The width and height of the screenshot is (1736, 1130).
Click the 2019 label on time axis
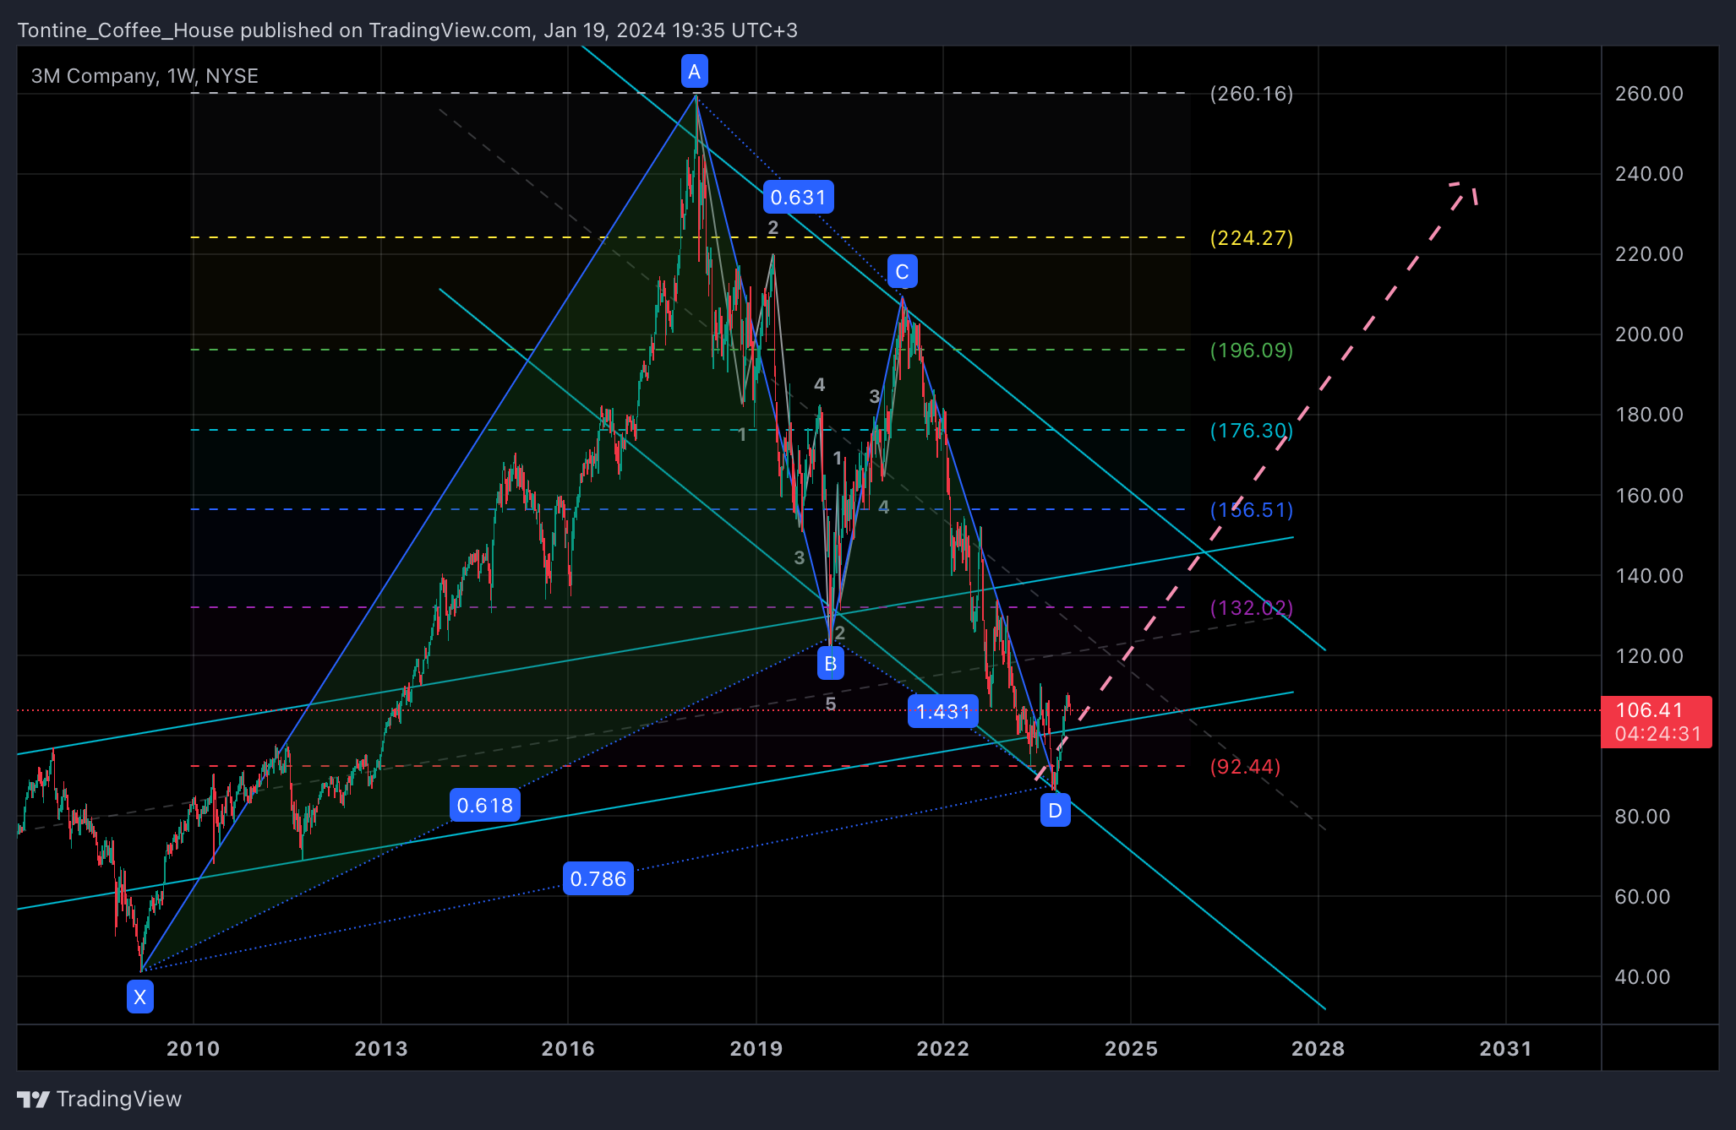coord(756,1048)
